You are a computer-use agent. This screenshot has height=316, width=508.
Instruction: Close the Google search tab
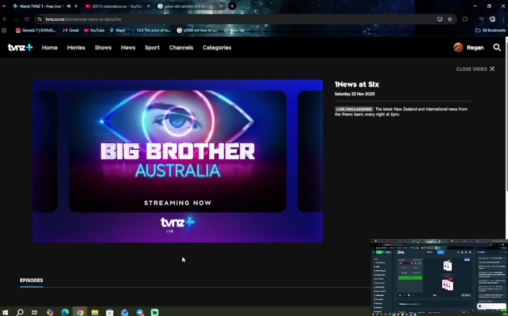(x=221, y=6)
